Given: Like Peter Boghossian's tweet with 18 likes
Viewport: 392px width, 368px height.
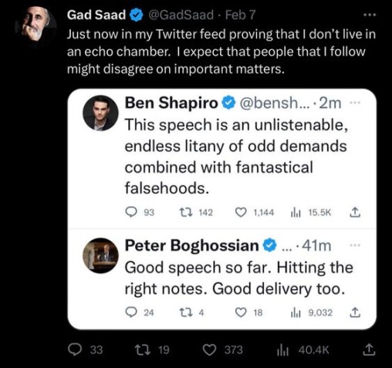Looking at the screenshot, I should click(x=241, y=312).
